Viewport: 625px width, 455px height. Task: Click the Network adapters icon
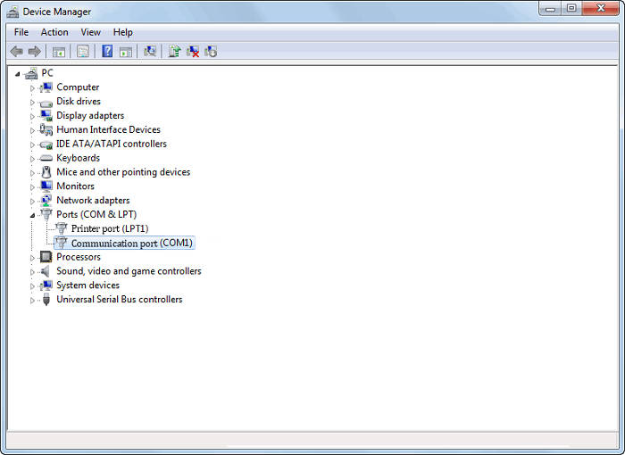tap(46, 201)
